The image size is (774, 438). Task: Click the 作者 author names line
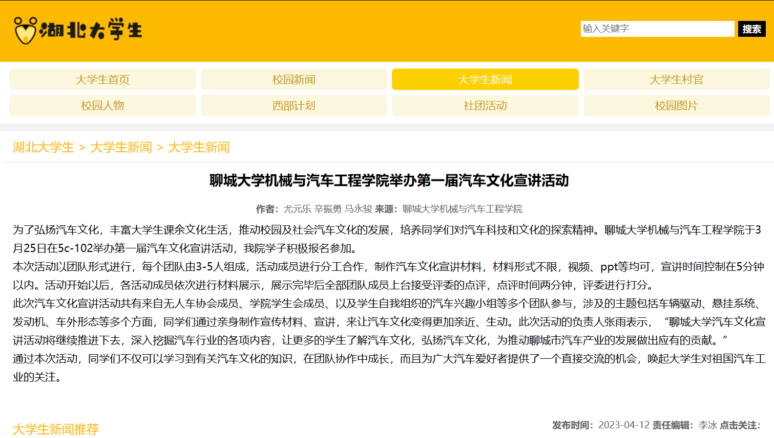328,209
